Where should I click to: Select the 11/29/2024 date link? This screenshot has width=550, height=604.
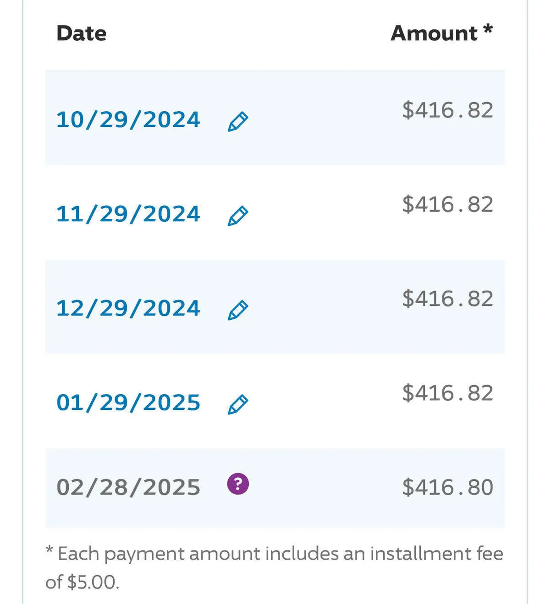(x=128, y=214)
